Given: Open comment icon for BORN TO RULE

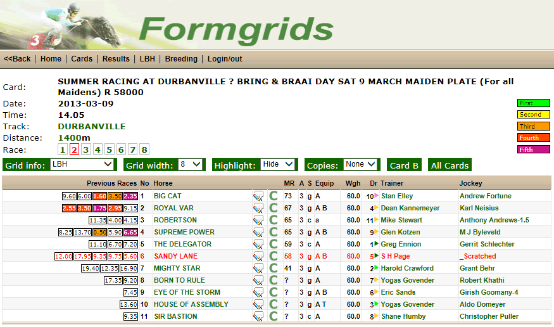Looking at the screenshot, I should (258, 280).
